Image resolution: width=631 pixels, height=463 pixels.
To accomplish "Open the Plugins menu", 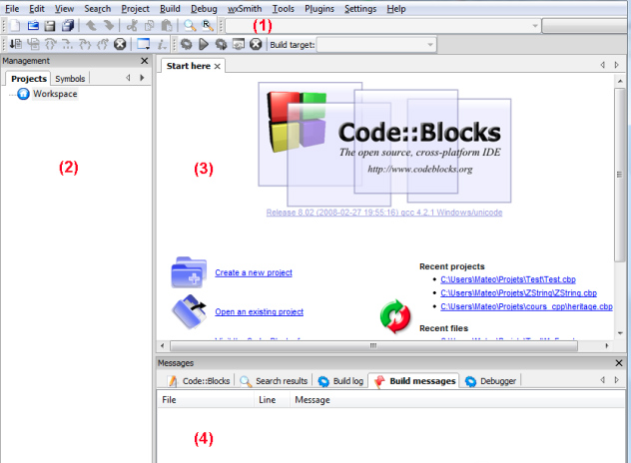I will 319,8.
